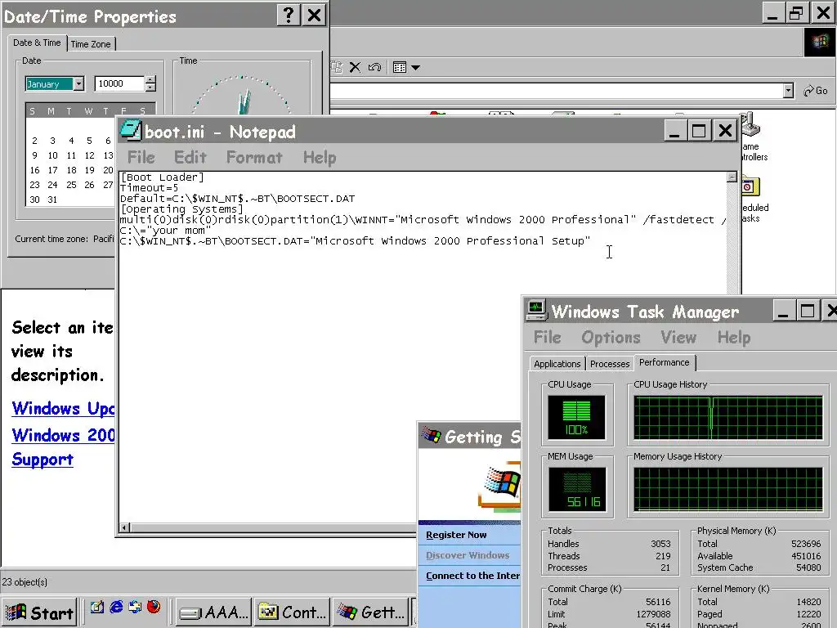Click Register Now in Getting Started
The image size is (837, 628).
click(456, 535)
